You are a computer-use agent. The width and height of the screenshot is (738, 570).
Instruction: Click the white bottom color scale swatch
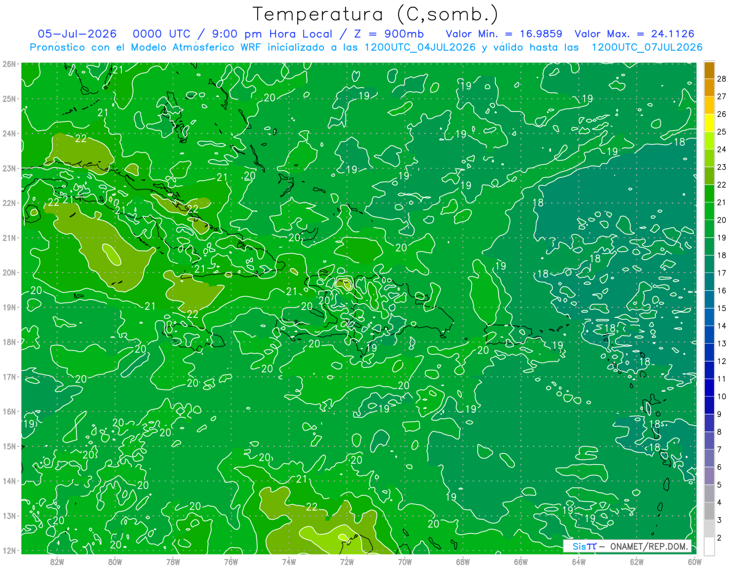coord(709,546)
